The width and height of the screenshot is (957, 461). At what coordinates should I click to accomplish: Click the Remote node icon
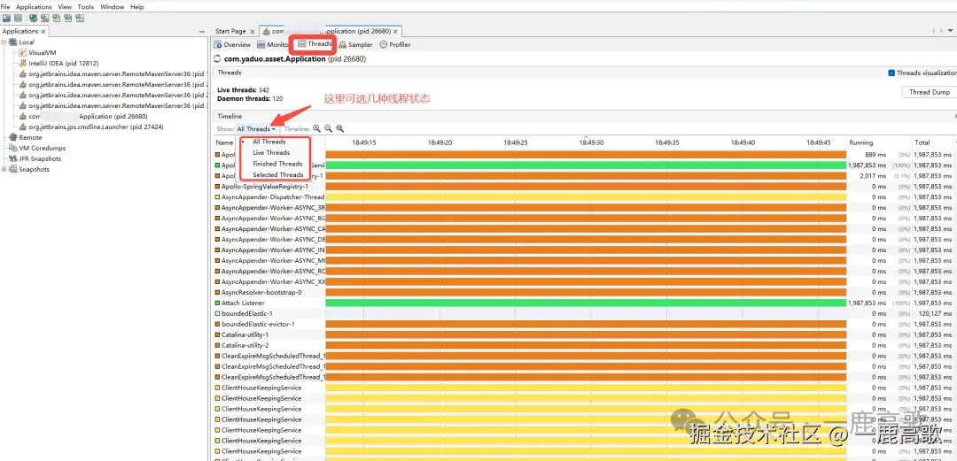[13, 138]
